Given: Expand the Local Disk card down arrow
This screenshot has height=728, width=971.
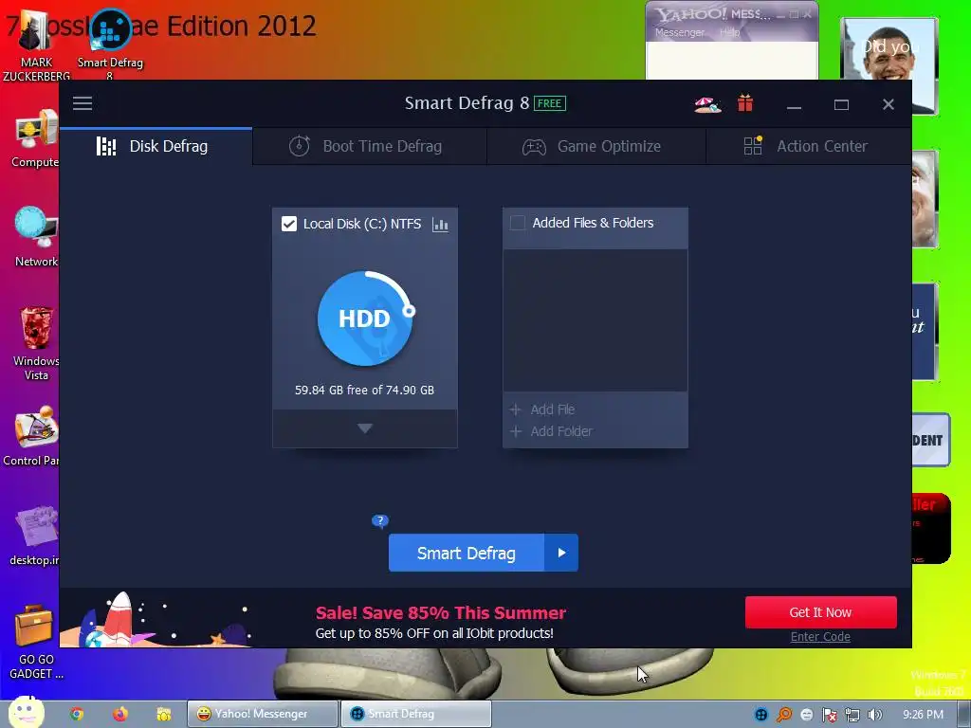Looking at the screenshot, I should coord(365,428).
